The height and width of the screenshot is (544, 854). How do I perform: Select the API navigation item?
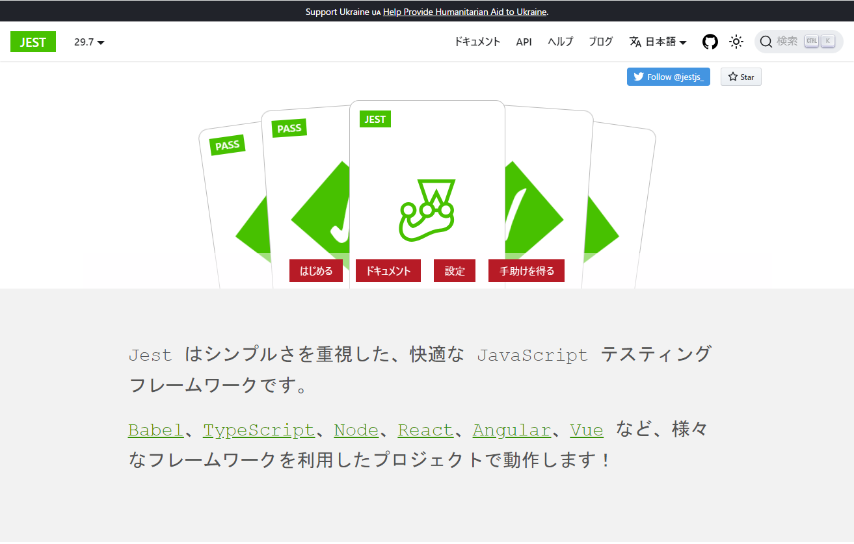click(524, 41)
